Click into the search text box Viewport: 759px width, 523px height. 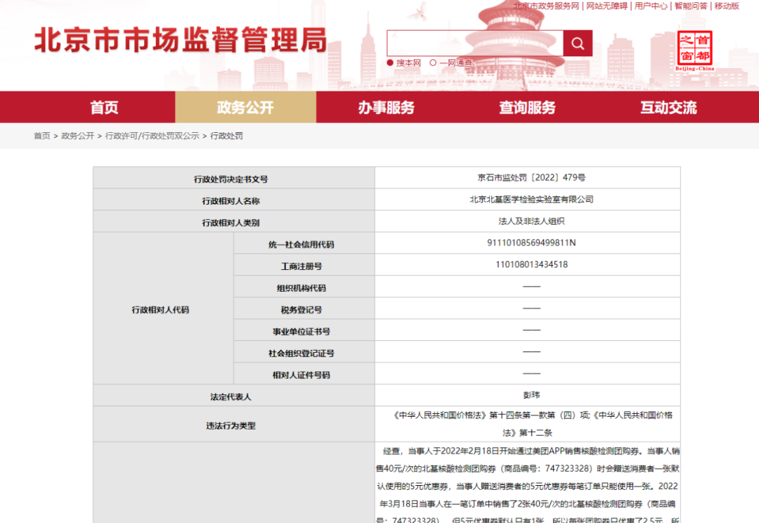click(x=474, y=44)
